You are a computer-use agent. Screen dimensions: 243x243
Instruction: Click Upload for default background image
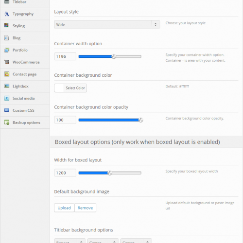point(64,208)
